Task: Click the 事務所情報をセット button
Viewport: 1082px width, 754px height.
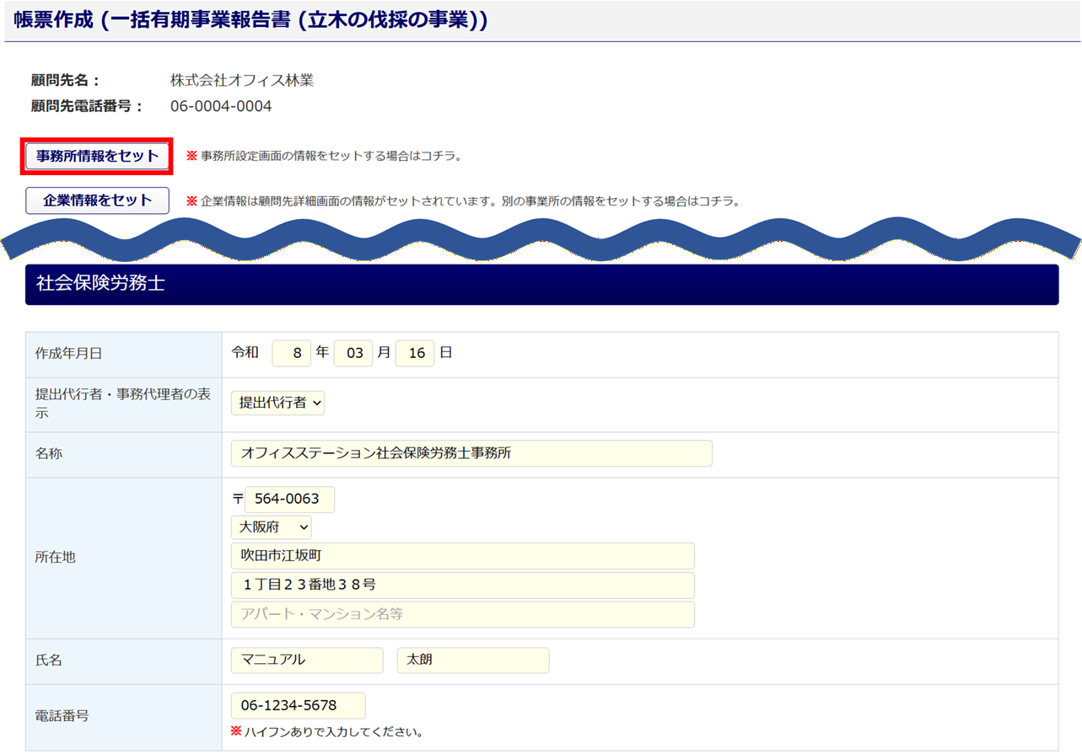Action: pyautogui.click(x=98, y=156)
